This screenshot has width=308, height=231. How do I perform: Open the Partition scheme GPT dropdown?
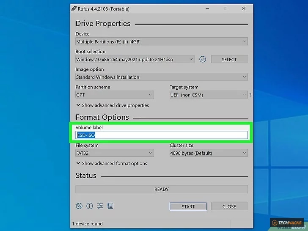pyautogui.click(x=114, y=95)
